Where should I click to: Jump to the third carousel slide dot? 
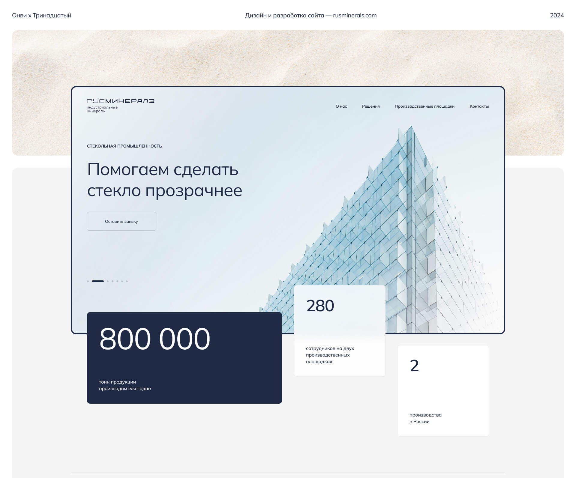(108, 281)
